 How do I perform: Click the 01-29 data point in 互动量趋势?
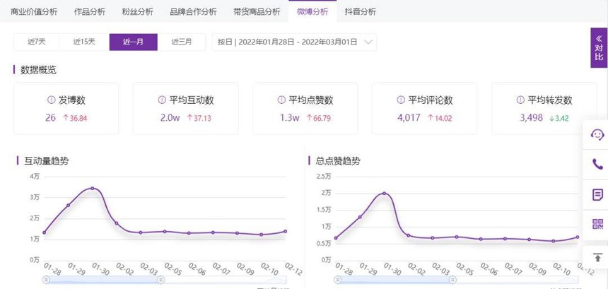tap(69, 205)
